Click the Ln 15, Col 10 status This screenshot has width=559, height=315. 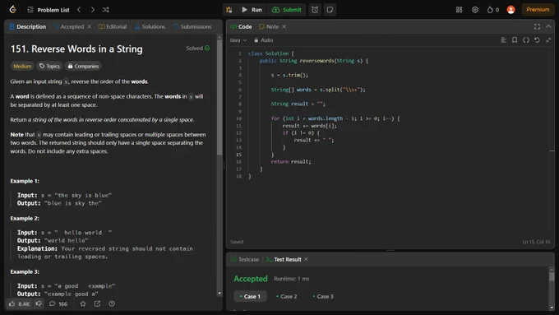coord(536,242)
